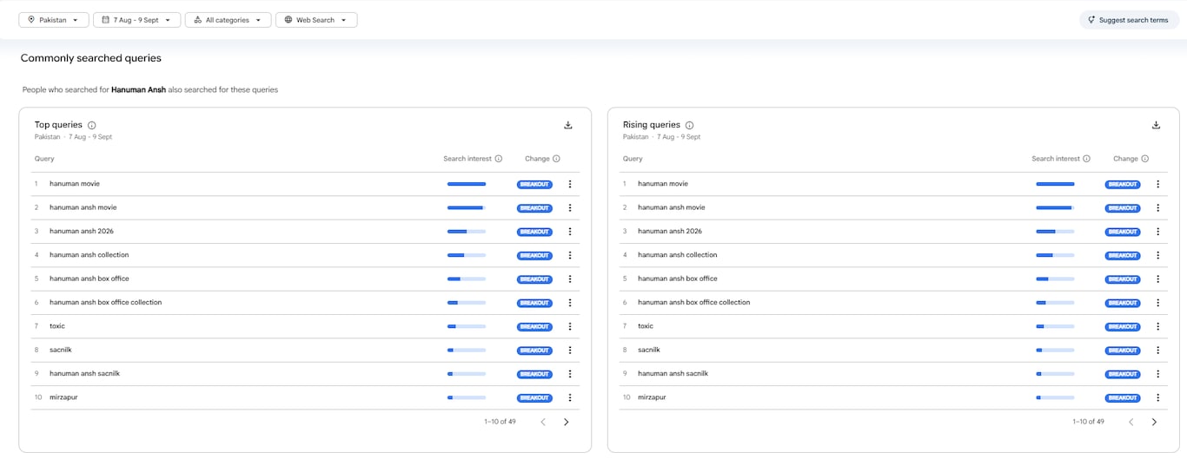
Task: Go to previous page of Top queries
Action: 543,422
